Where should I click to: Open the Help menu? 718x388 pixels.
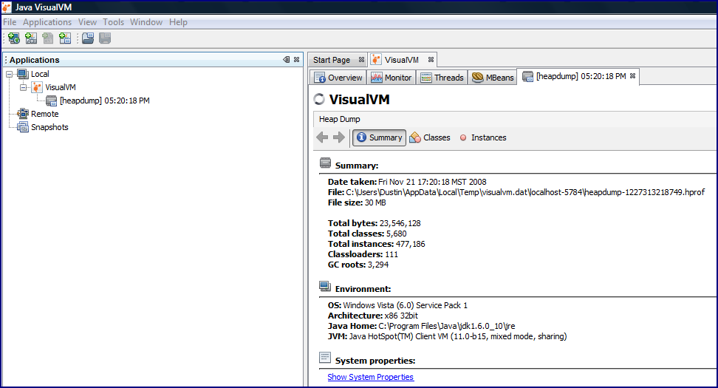pos(178,22)
